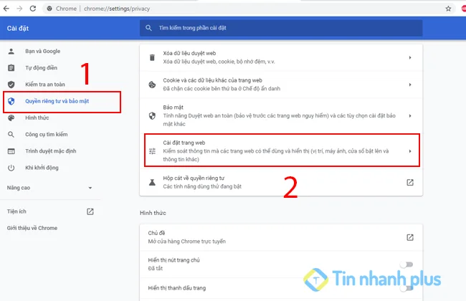This screenshot has width=466, height=301.
Task: Click the blue shield icon for Quyền riêng tư
Action: 11,101
